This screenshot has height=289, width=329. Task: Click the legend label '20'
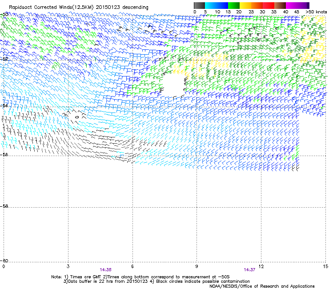click(239, 12)
